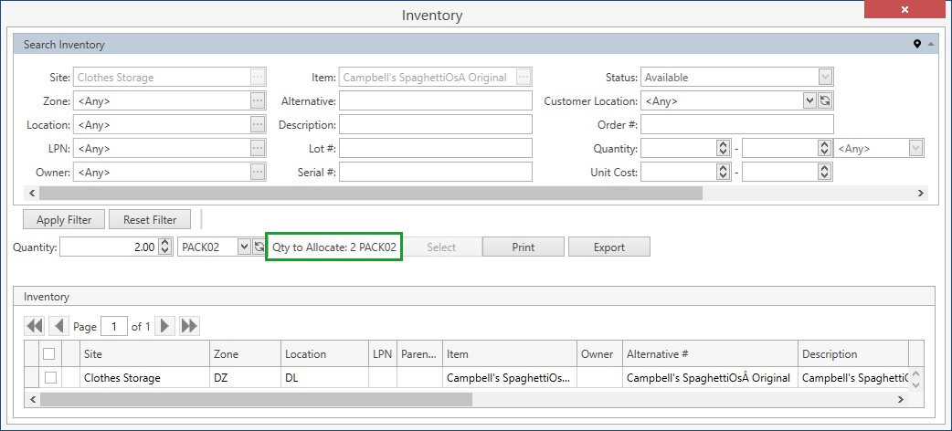Sort by the LPN column header

[x=383, y=354]
